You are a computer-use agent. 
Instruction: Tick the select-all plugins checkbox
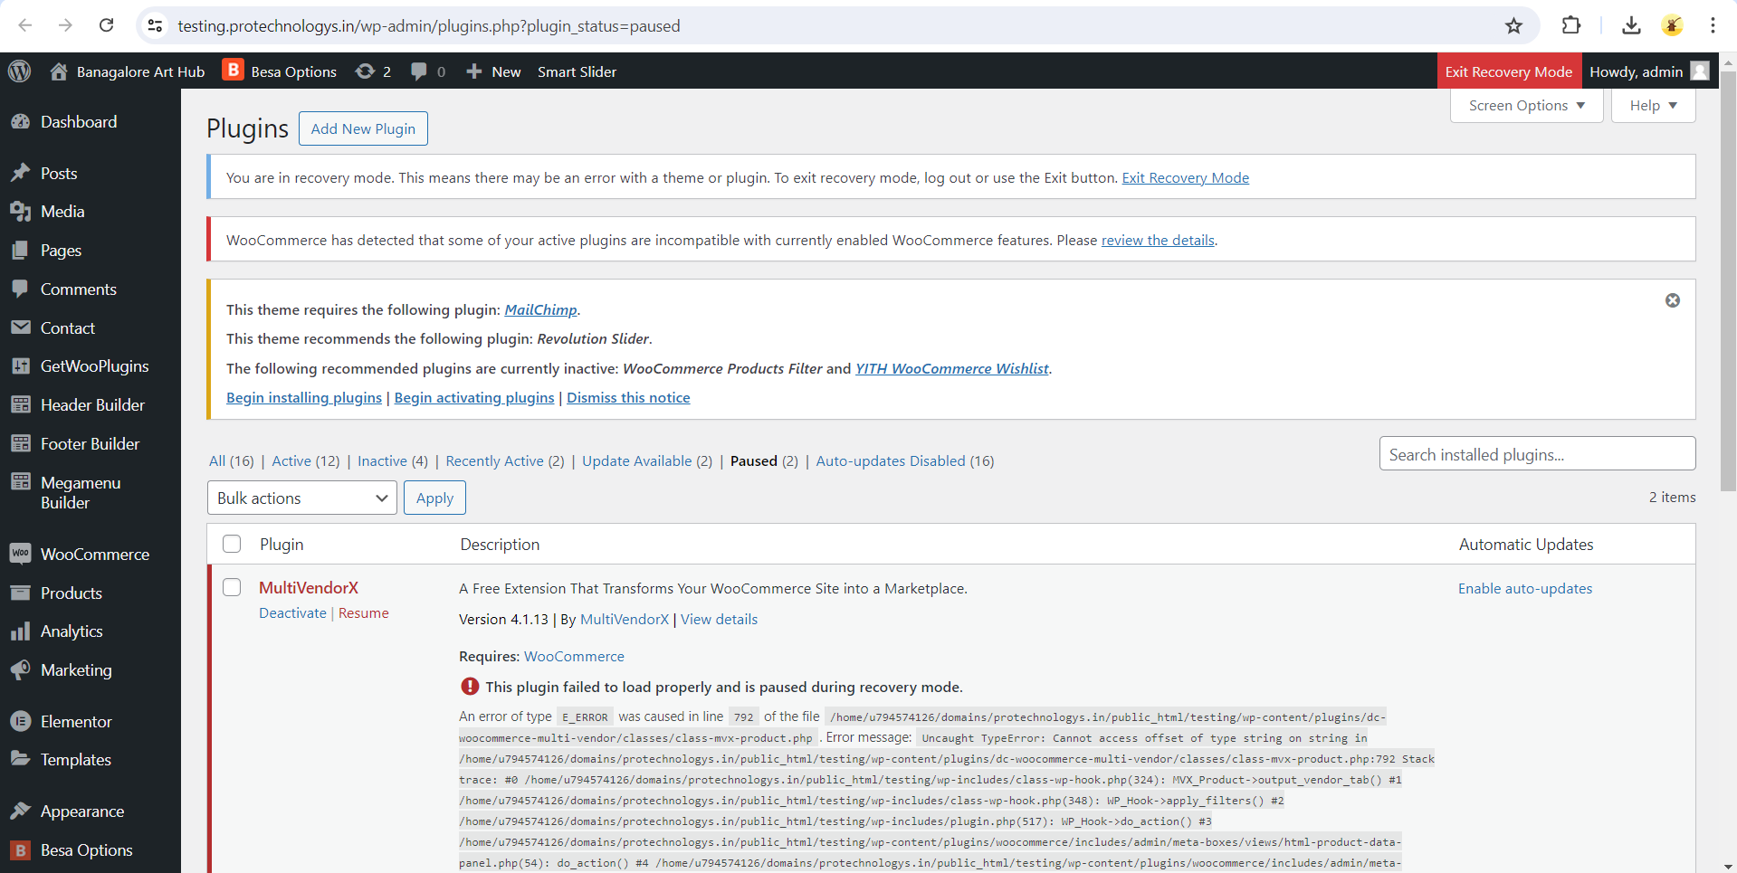tap(232, 544)
